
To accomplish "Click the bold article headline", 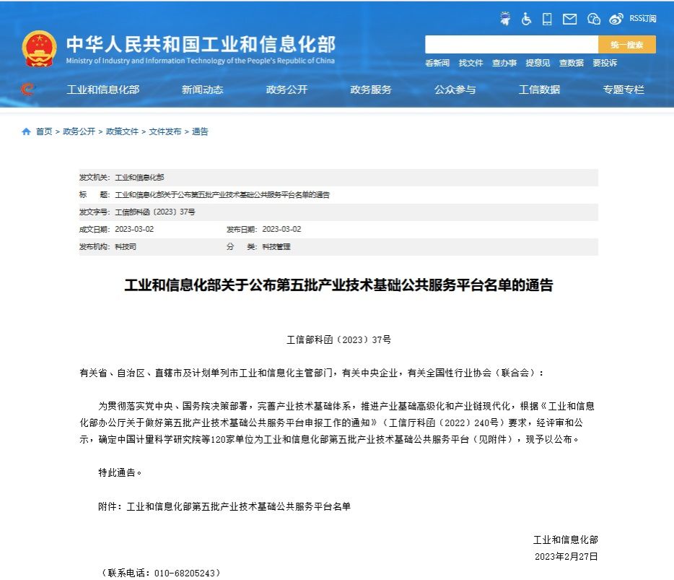I will tap(338, 285).
